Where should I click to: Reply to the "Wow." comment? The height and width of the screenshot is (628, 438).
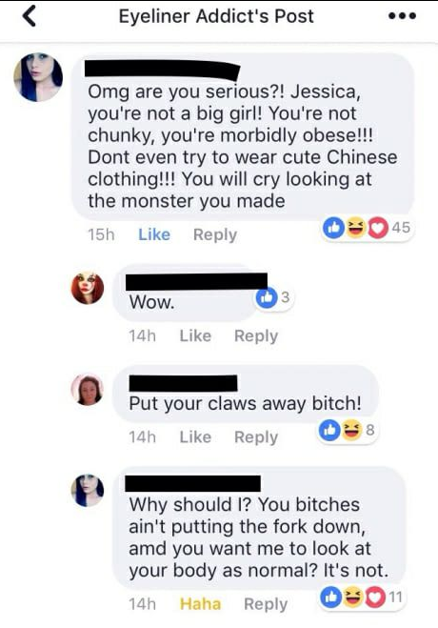click(256, 336)
